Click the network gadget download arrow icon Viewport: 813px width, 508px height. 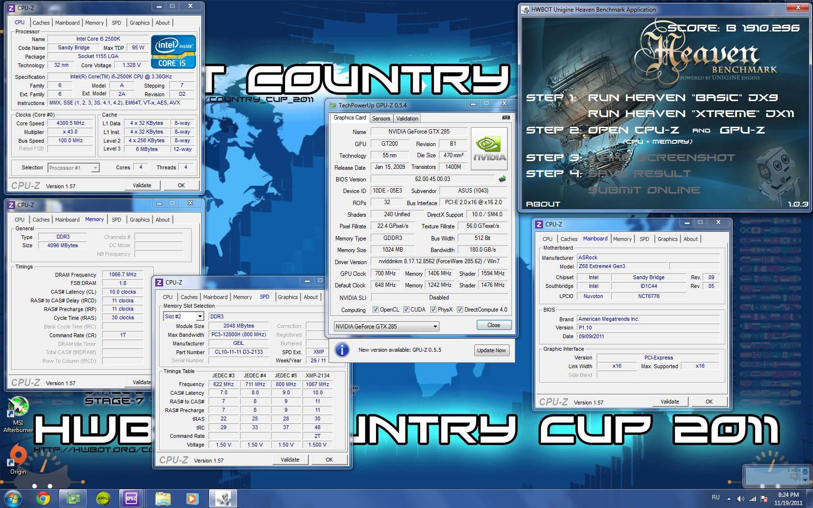(805, 471)
